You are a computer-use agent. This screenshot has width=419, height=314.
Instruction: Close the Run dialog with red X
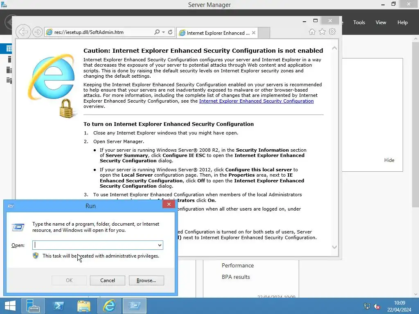[x=169, y=204]
